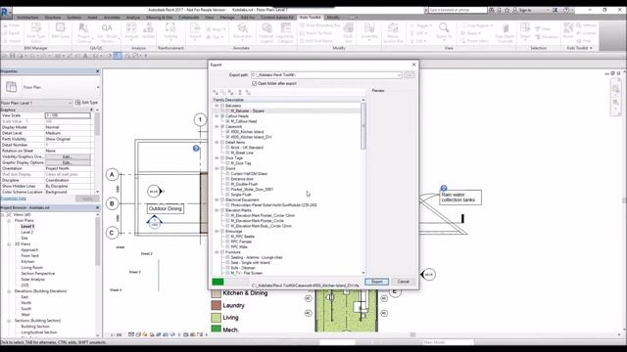This screenshot has width=627, height=352.
Task: Collapse the Floor Plans node in Project Browser
Action: 9,220
